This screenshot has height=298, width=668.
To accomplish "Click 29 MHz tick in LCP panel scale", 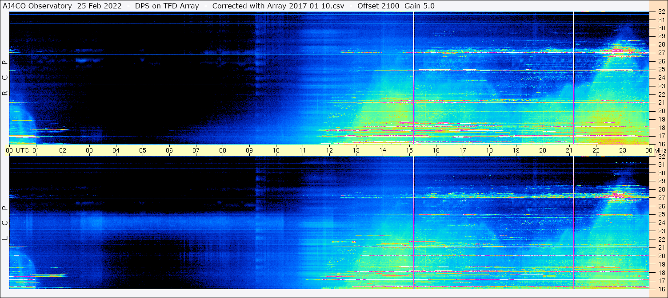I will 661,181.
